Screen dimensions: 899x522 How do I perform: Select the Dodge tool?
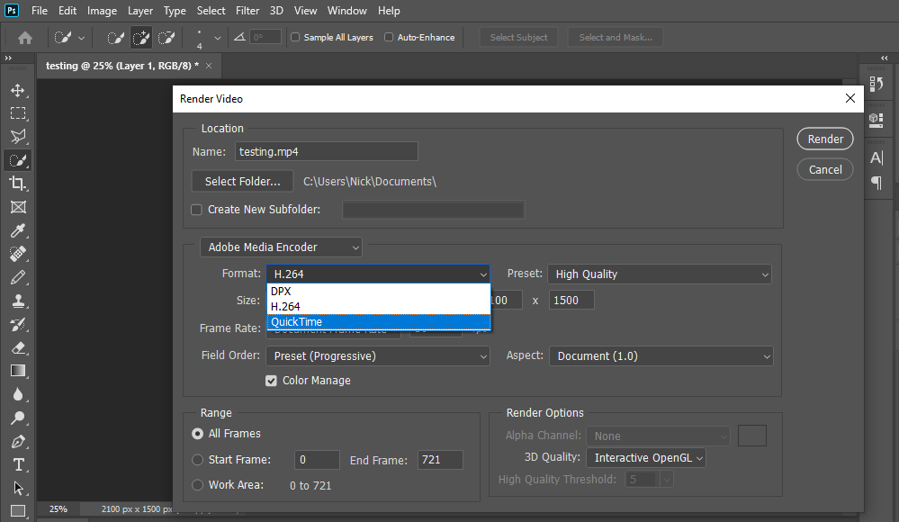(x=18, y=418)
